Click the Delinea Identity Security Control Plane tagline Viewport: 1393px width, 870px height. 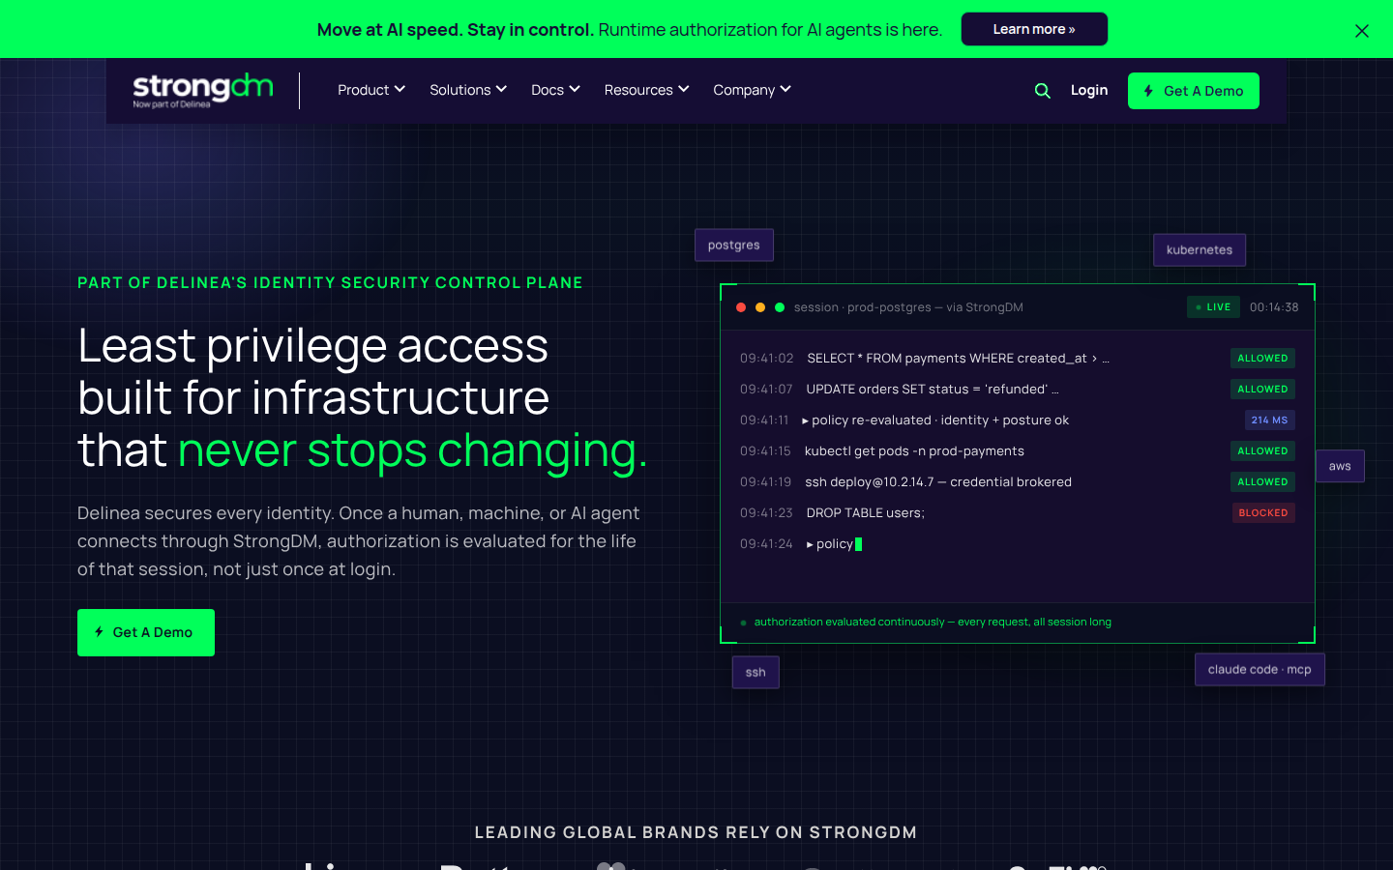pos(330,283)
